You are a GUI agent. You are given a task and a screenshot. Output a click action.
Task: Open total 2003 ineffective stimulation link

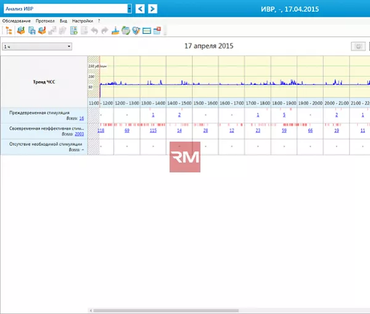(x=80, y=134)
